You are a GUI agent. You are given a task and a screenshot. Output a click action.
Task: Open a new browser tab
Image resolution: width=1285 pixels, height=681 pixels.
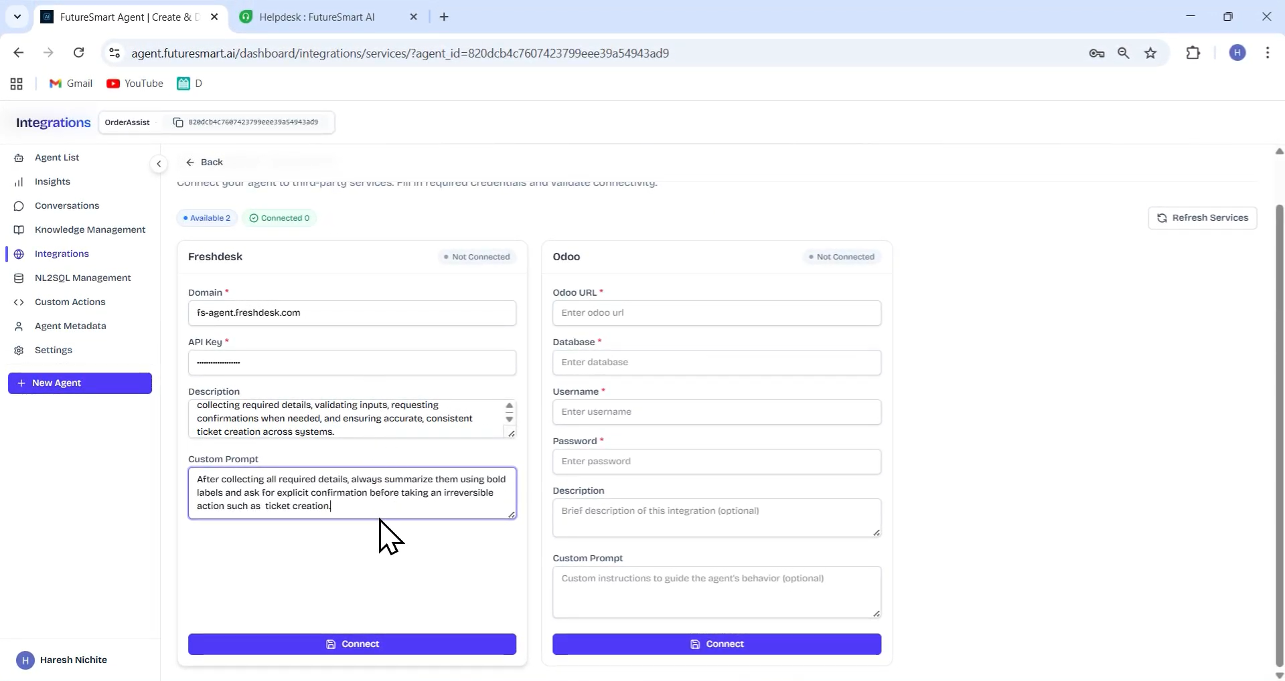(444, 17)
